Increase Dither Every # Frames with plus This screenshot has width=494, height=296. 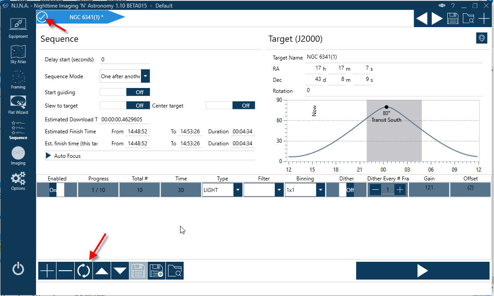(x=400, y=190)
